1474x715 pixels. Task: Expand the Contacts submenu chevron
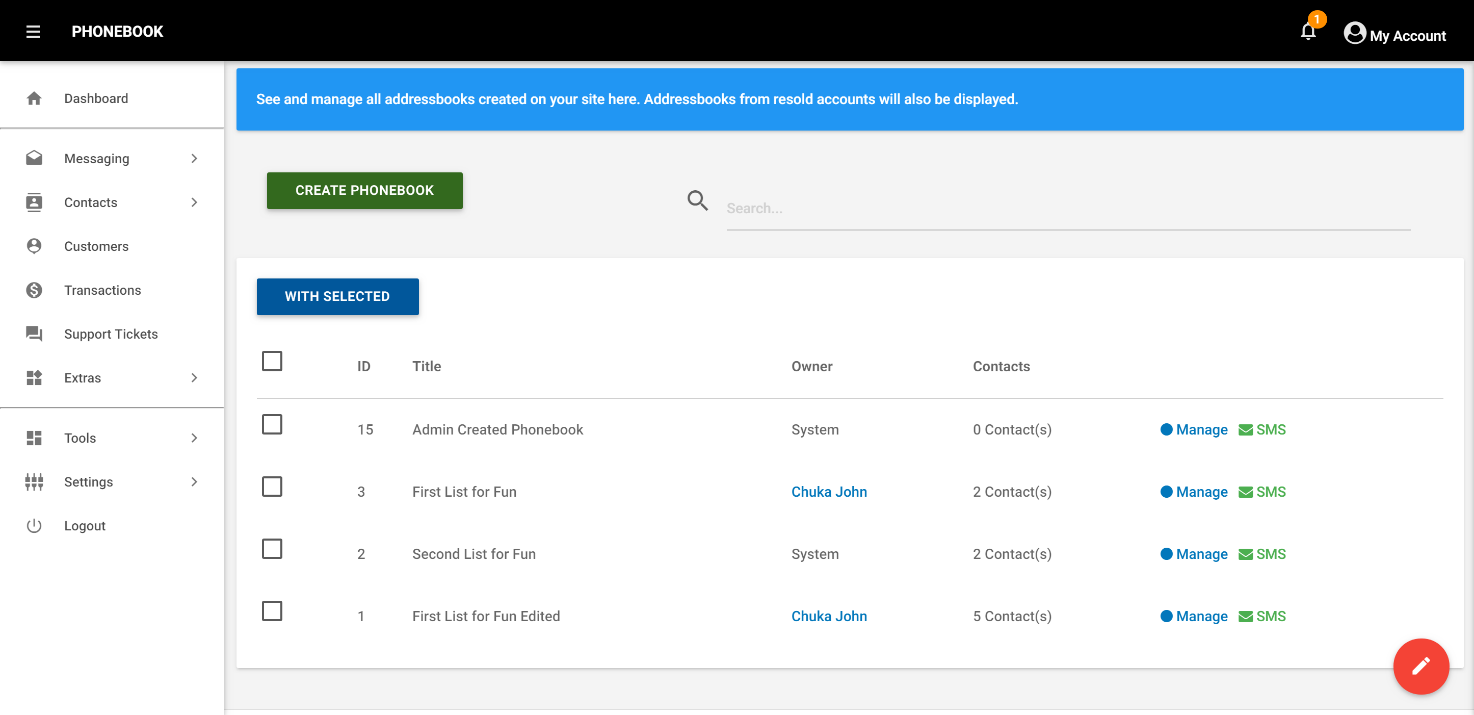click(195, 202)
